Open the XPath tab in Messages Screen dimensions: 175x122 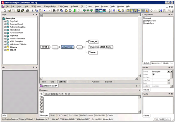[52, 115]
